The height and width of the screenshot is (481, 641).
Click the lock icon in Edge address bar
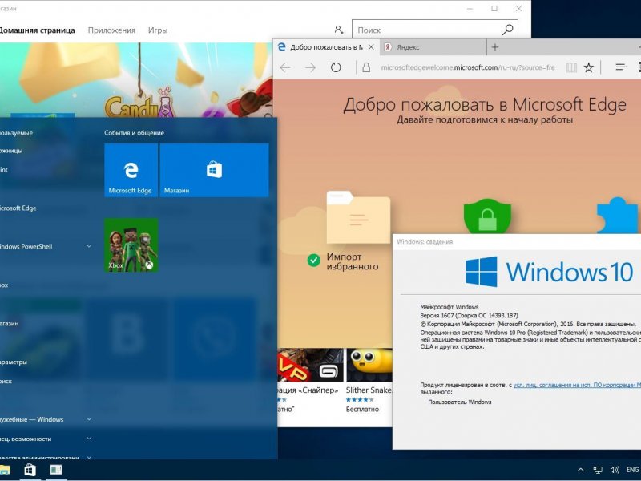click(x=366, y=67)
